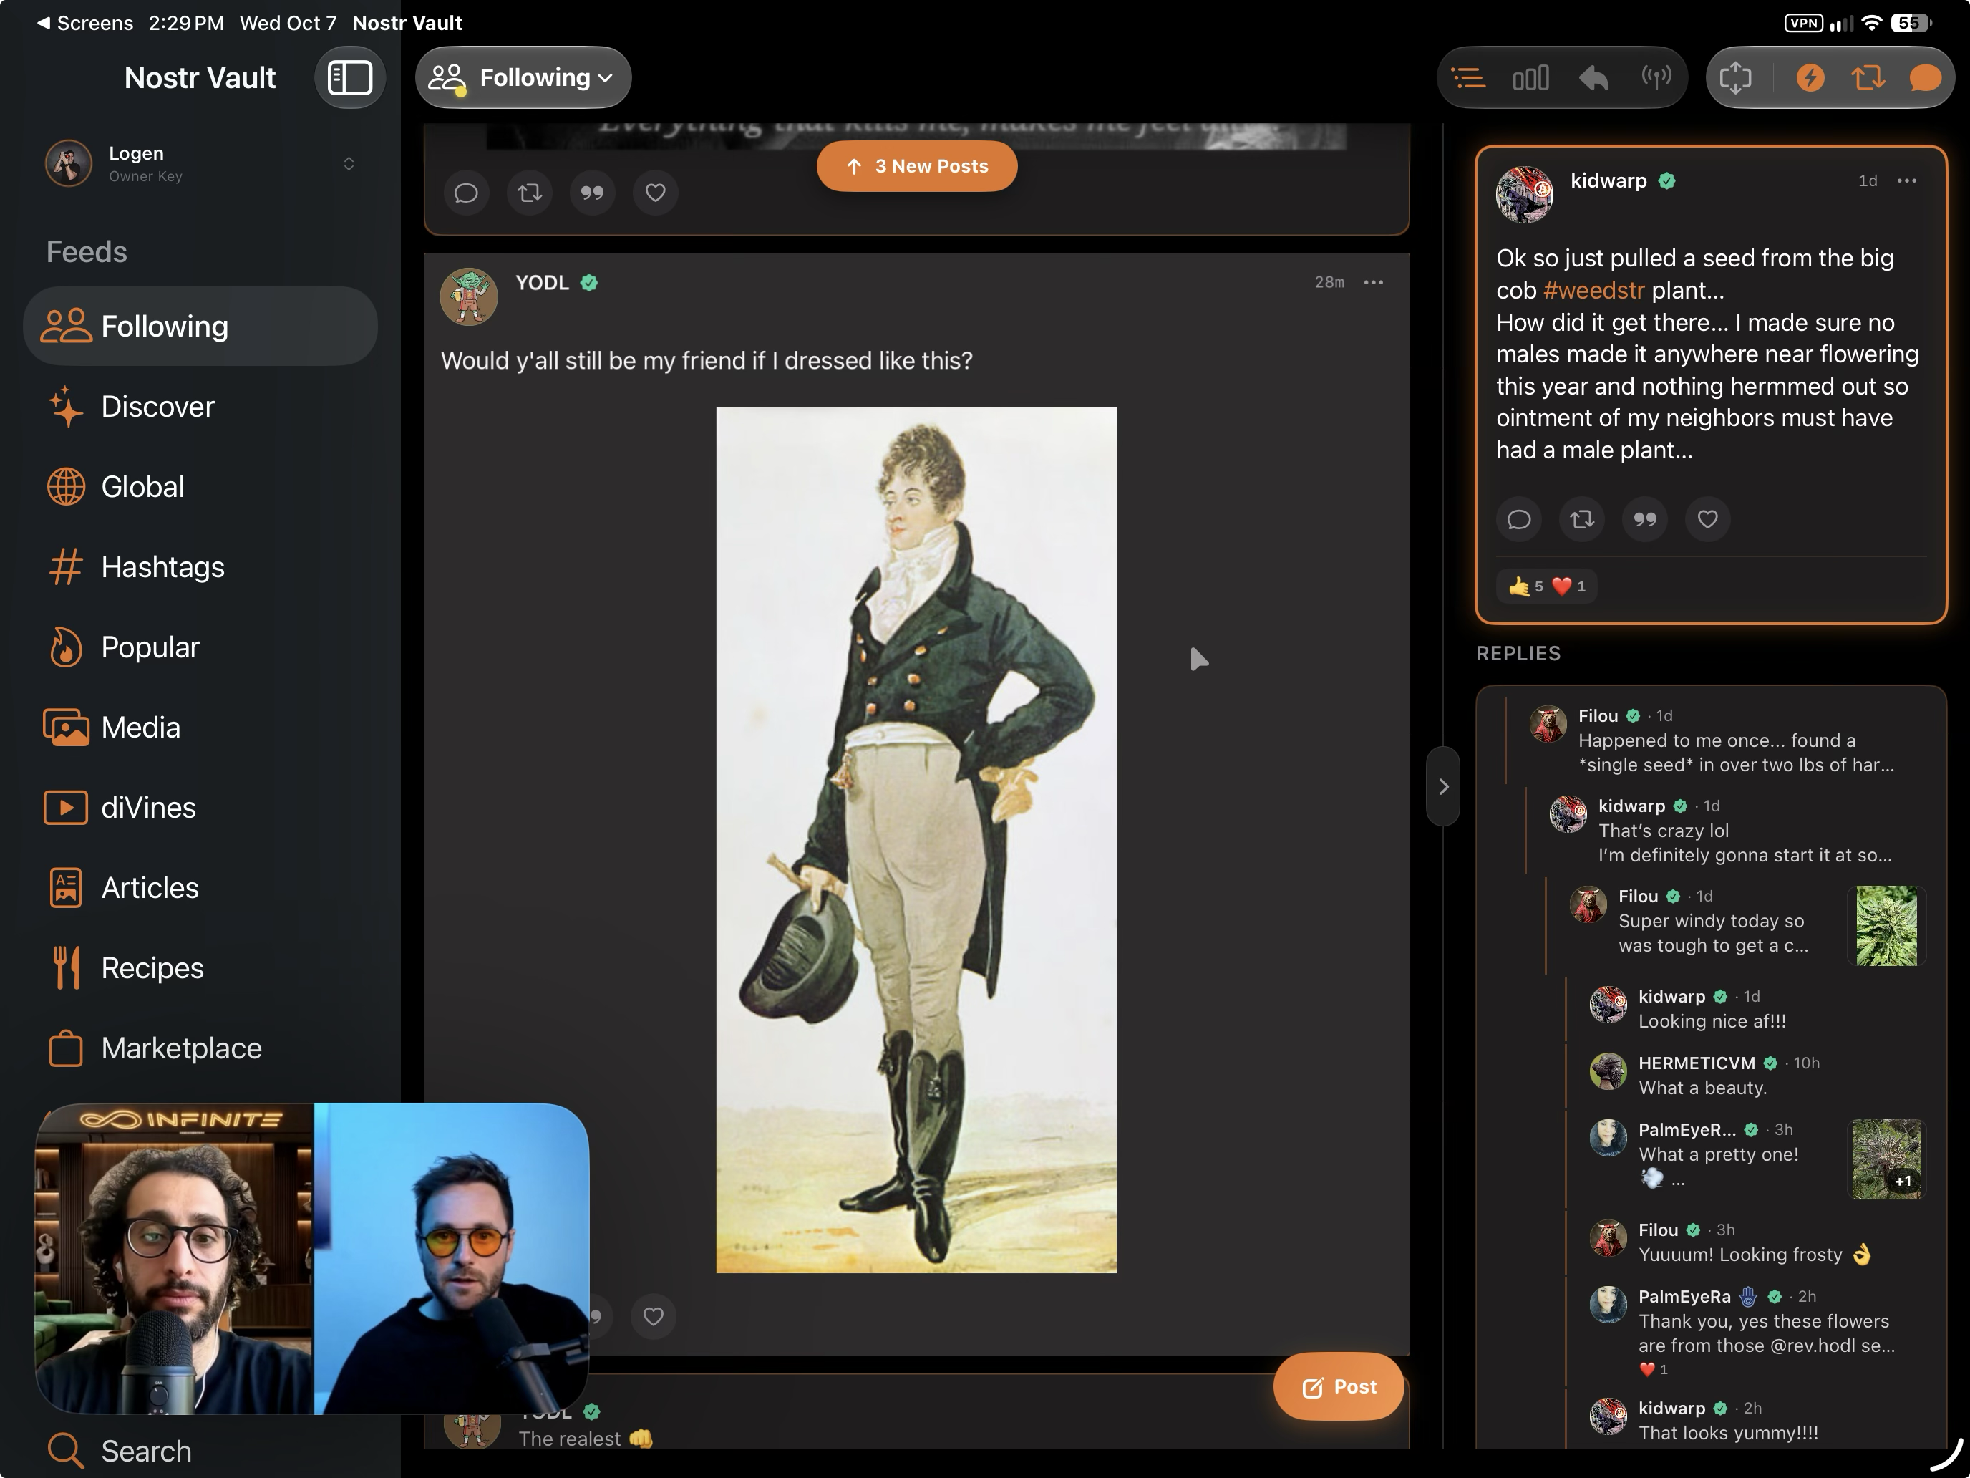This screenshot has width=1970, height=1478.
Task: Expand the Logen account switcher
Action: coord(348,164)
